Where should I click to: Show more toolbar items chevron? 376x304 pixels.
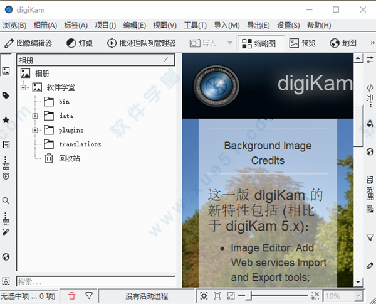[372, 43]
